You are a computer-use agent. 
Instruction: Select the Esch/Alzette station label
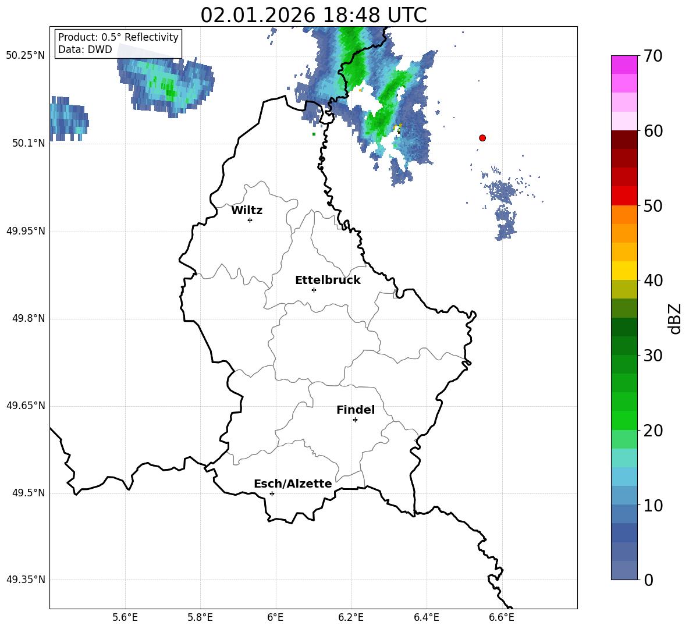293,484
